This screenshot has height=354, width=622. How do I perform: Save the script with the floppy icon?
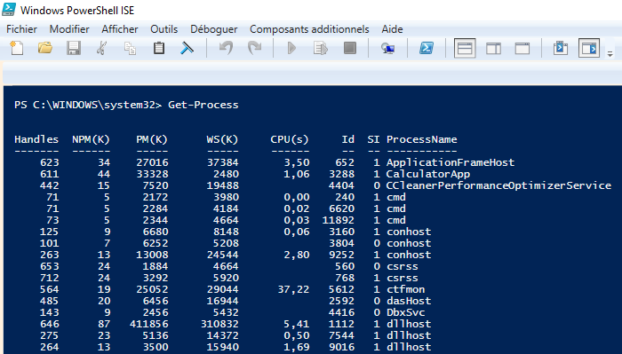tap(74, 48)
